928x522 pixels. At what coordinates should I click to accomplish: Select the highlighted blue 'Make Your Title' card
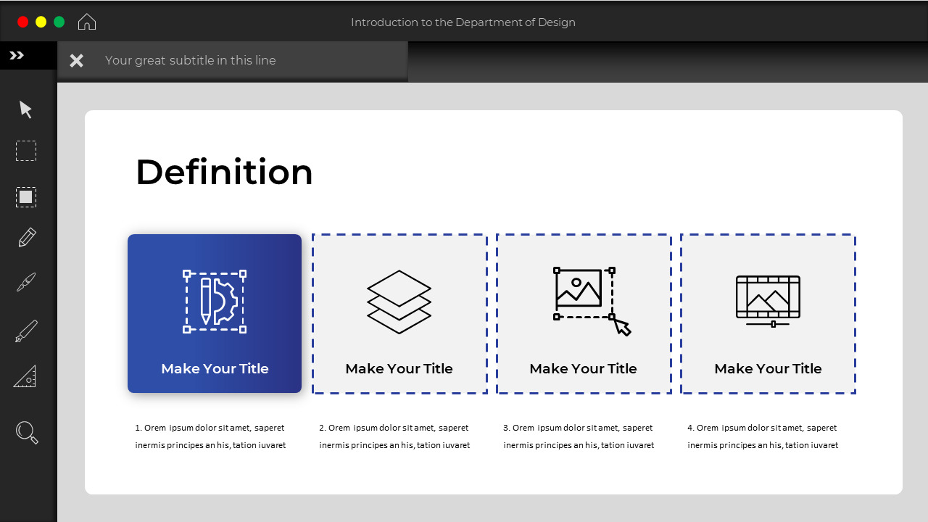[215, 313]
